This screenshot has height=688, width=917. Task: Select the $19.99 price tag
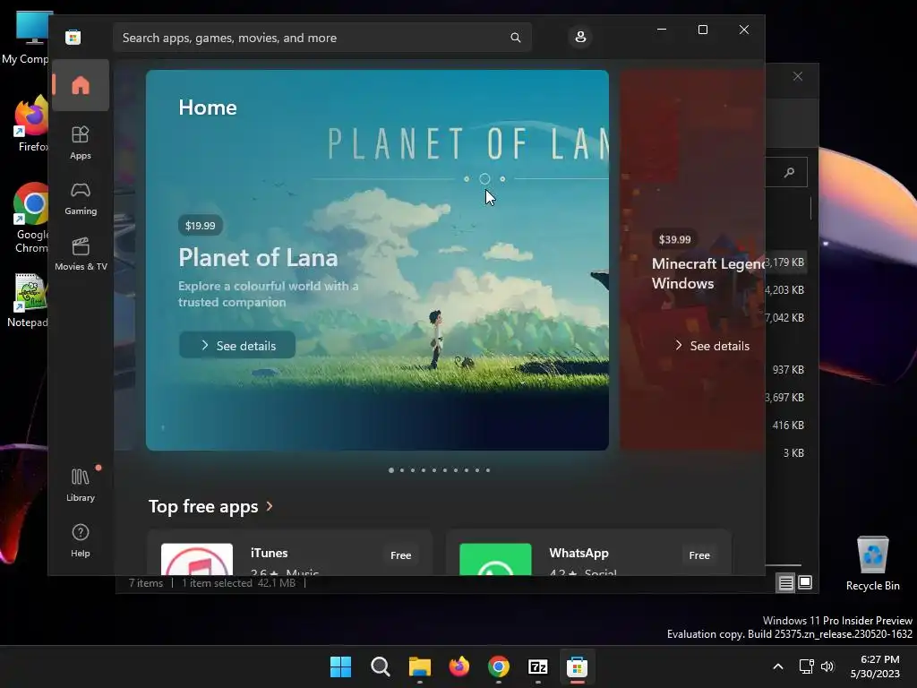click(200, 225)
